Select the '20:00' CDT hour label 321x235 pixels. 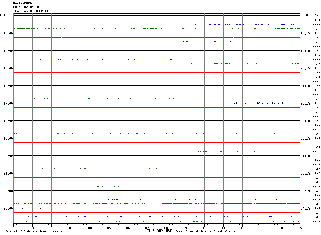pos(8,156)
